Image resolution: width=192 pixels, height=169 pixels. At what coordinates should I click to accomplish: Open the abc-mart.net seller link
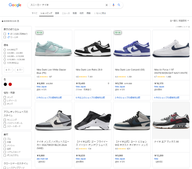42,159
